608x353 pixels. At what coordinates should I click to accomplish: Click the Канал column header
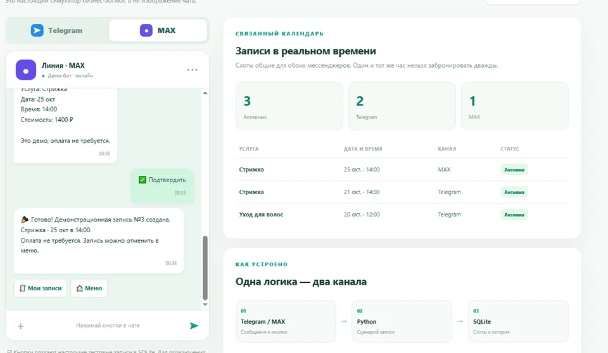point(447,149)
